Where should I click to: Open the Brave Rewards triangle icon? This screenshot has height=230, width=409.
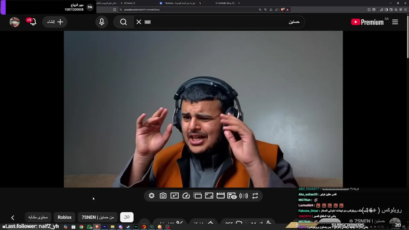coord(288,10)
